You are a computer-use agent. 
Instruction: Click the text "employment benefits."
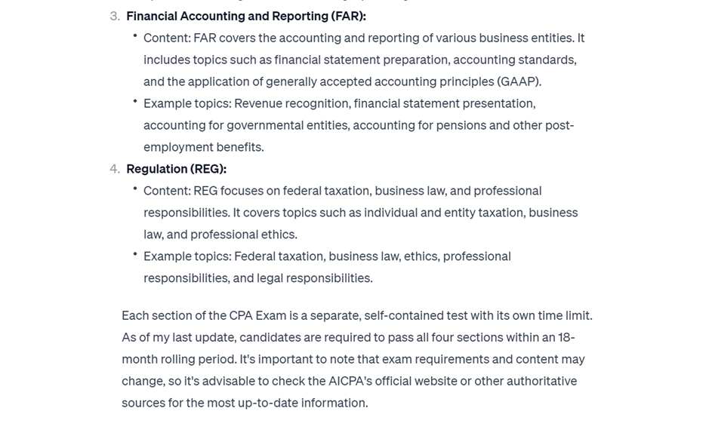click(203, 147)
